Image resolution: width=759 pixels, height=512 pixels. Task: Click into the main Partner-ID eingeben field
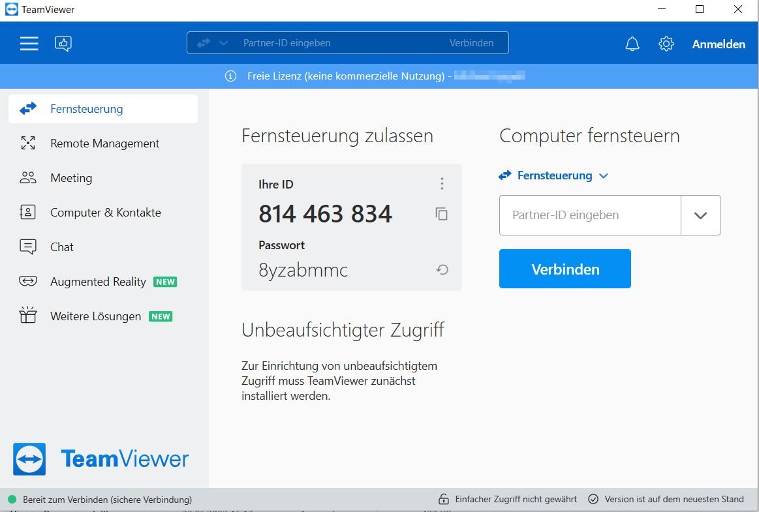589,215
